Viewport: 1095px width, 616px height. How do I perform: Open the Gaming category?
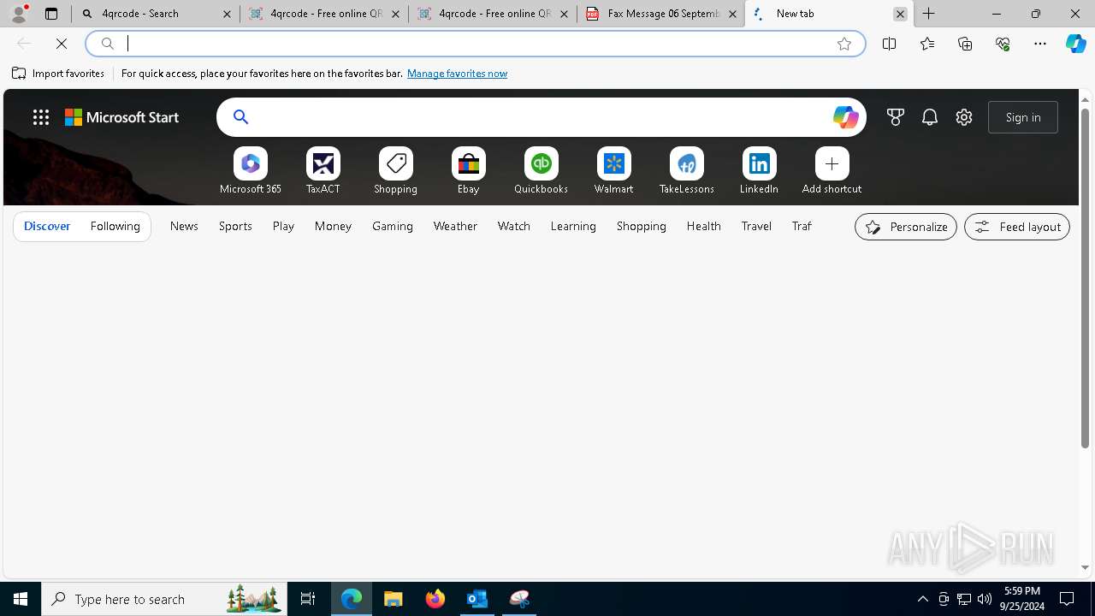tap(393, 226)
